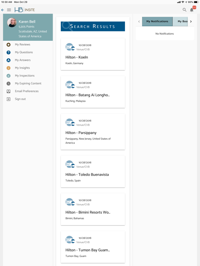Click 'Koeln, Germany' location text
The height and width of the screenshot is (266, 200).
74,63
